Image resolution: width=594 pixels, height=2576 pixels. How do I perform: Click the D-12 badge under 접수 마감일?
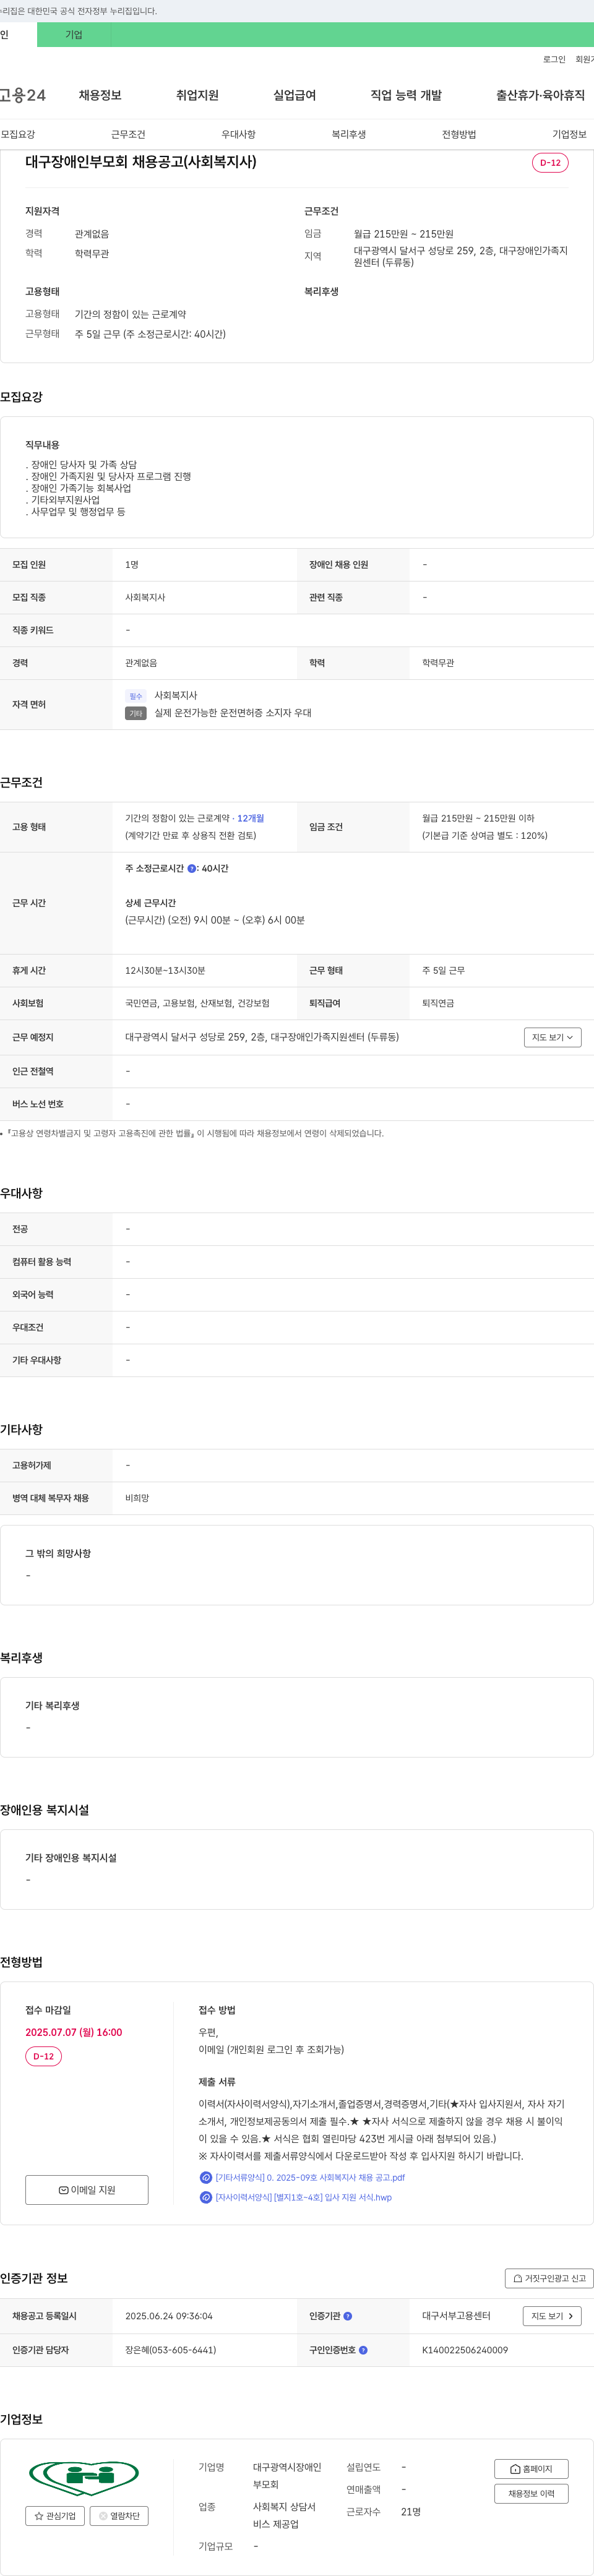pyautogui.click(x=43, y=2057)
